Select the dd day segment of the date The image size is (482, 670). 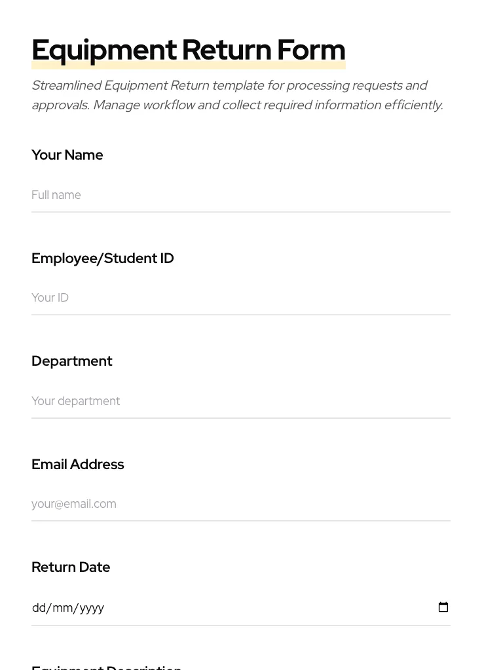(x=39, y=608)
